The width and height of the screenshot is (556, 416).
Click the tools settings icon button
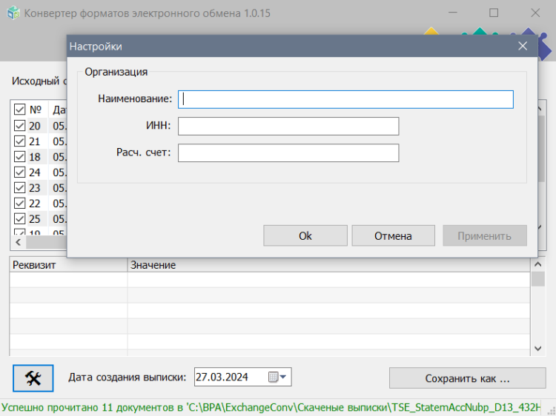33,378
